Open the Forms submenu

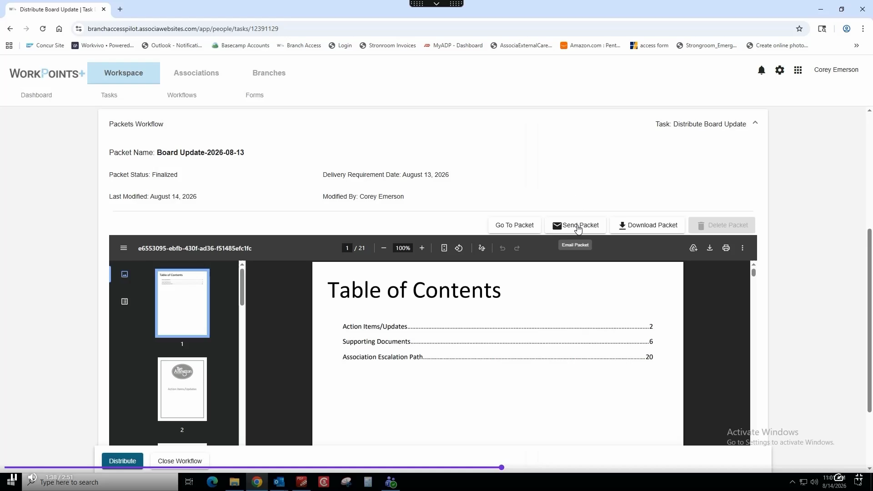tap(255, 95)
